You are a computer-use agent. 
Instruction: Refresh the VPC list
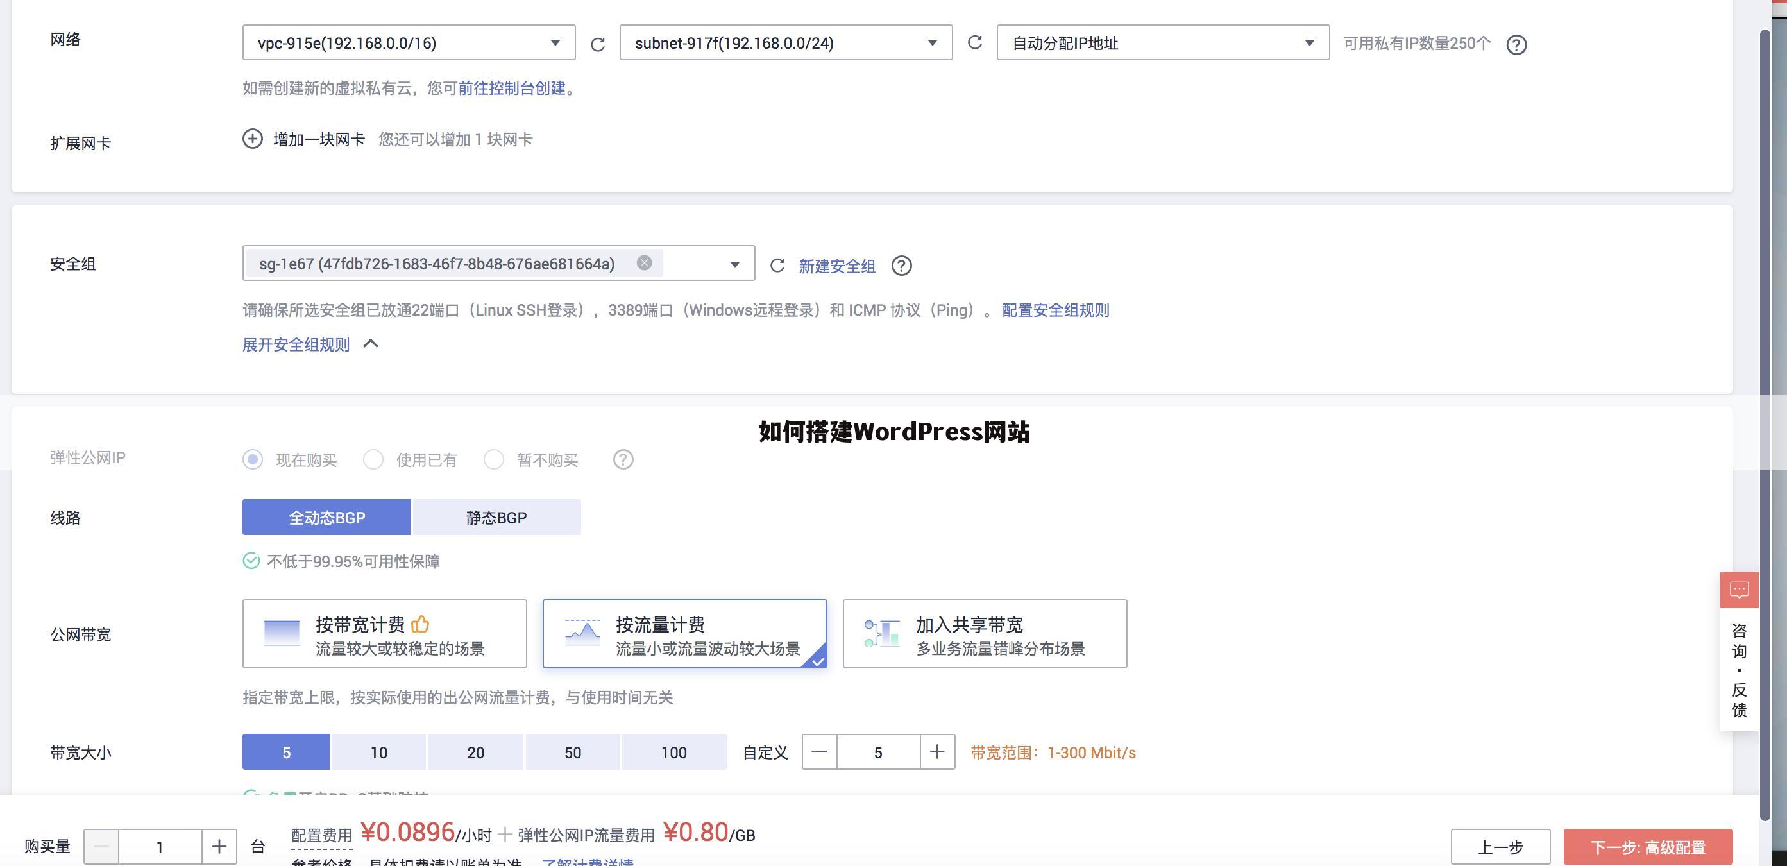(597, 42)
